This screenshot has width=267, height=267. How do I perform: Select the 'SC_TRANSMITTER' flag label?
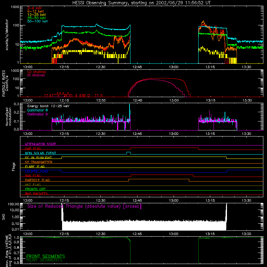[39, 162]
